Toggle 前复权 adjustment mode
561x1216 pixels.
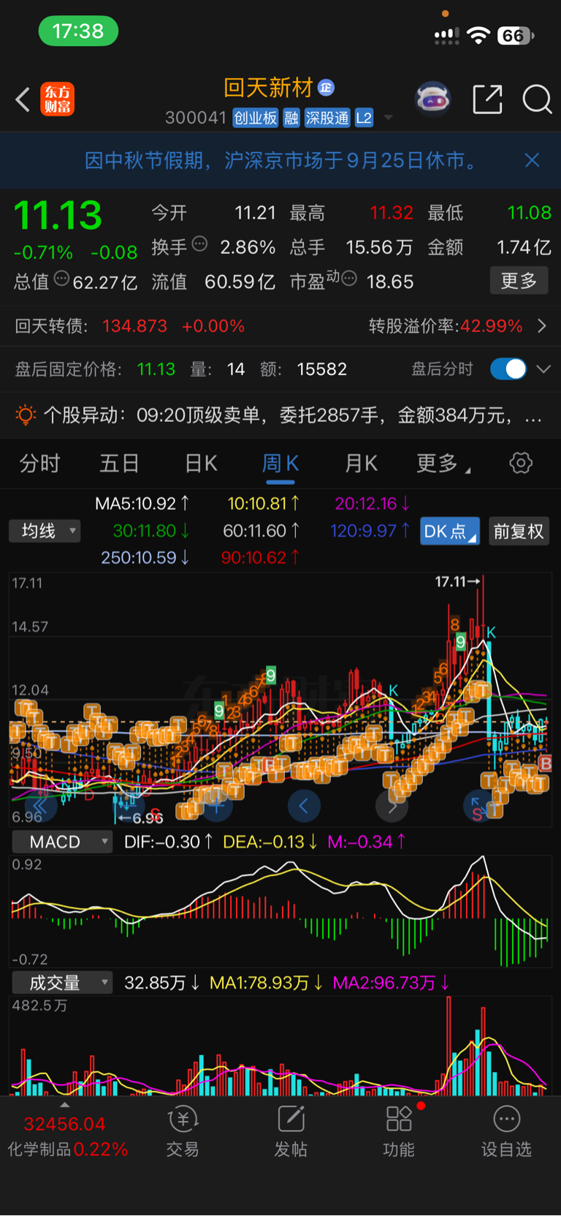[519, 532]
